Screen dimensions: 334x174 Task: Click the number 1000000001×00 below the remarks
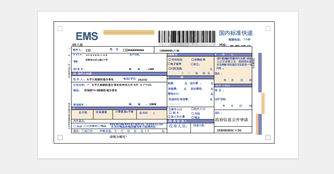229,130
